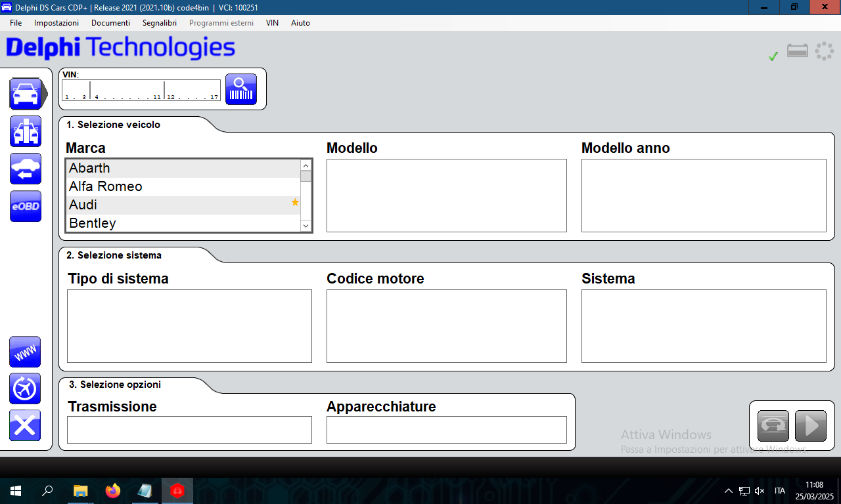Click into the VIN input field
Viewport: 841px width, 504px height.
(141, 91)
